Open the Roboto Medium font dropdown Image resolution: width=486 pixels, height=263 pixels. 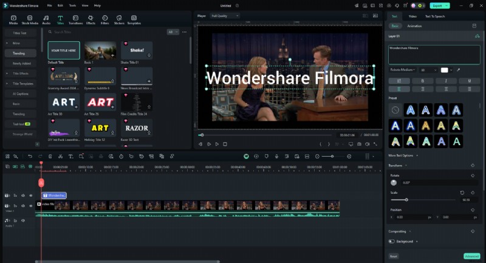[402, 70]
